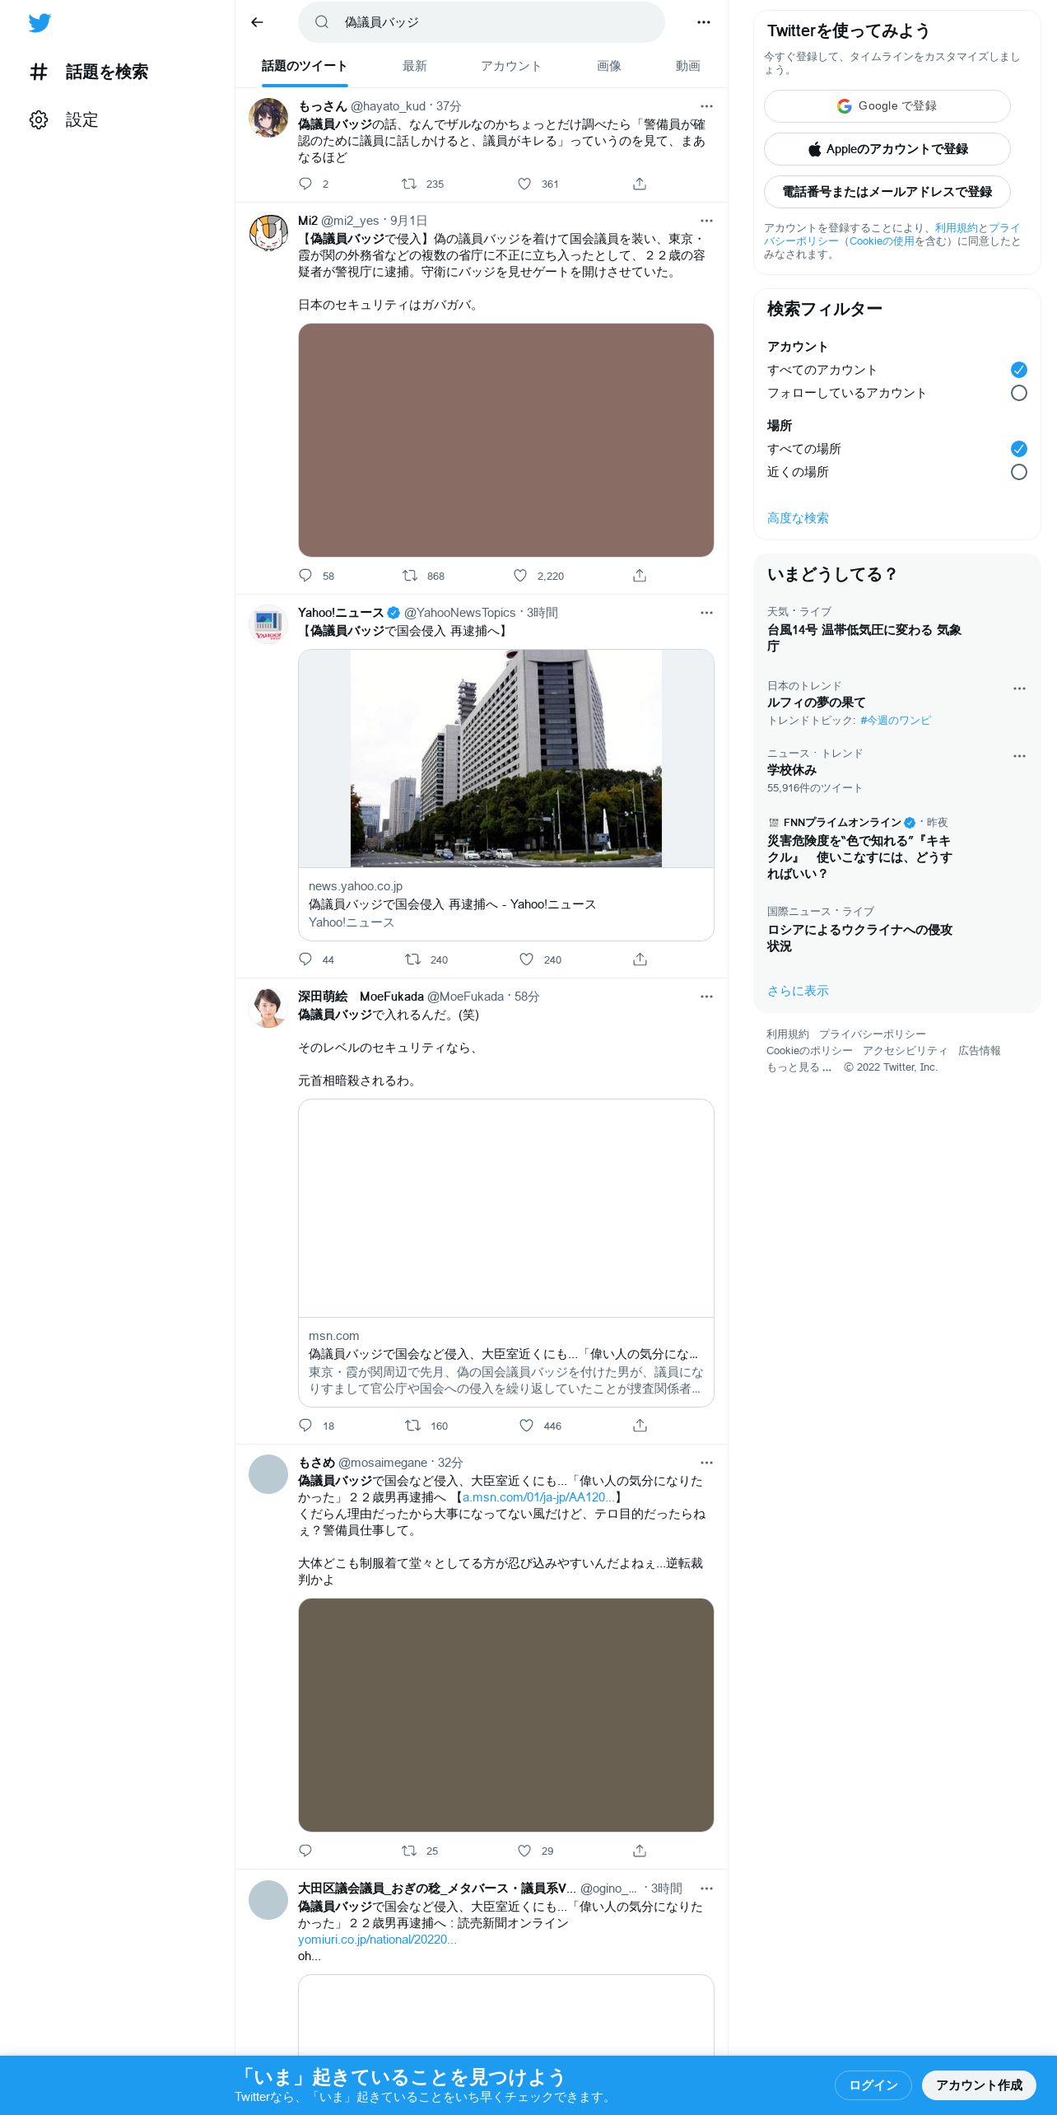Open @YahooNewsTopics profile handle
Viewport: 1057px width, 2115px height.
coord(459,613)
